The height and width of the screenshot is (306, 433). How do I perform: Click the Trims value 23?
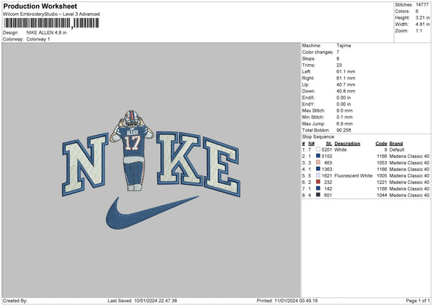339,65
